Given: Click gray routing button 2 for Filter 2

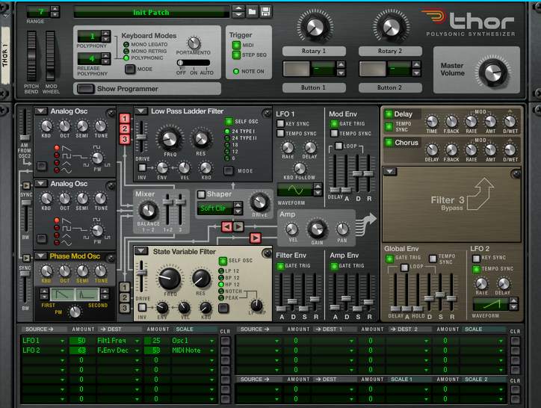Looking at the screenshot, I should click(x=125, y=297).
